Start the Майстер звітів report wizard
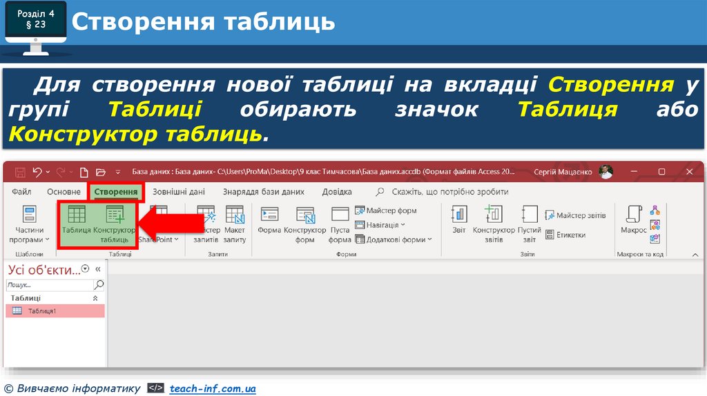 575,215
